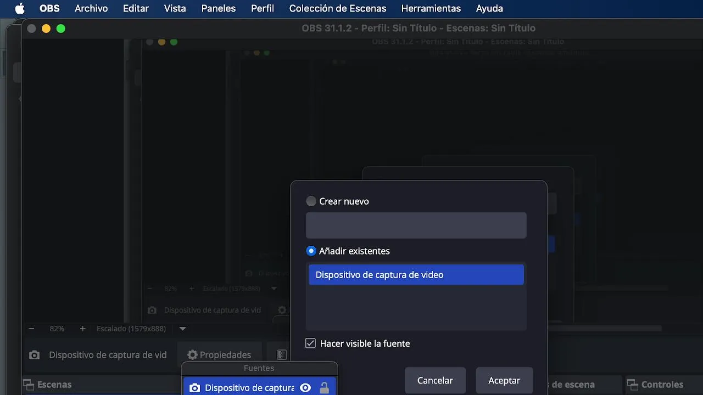This screenshot has width=703, height=395.
Task: Click the Escenas dock header icon
Action: pyautogui.click(x=29, y=385)
